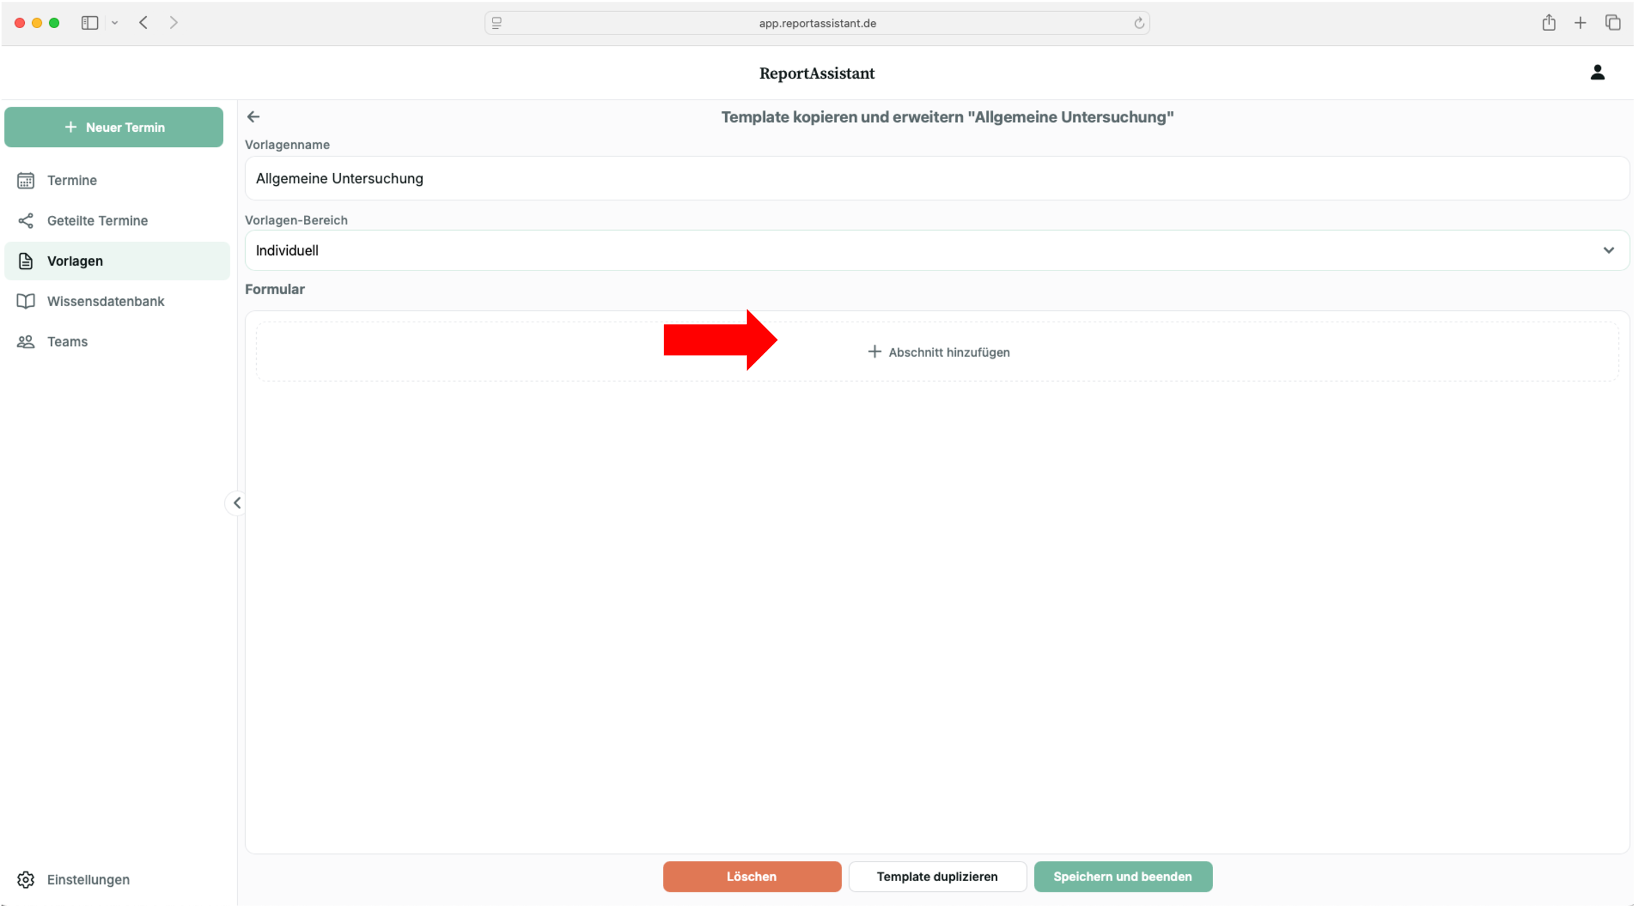1635x907 pixels.
Task: Open a new Safari tab
Action: coord(1580,23)
